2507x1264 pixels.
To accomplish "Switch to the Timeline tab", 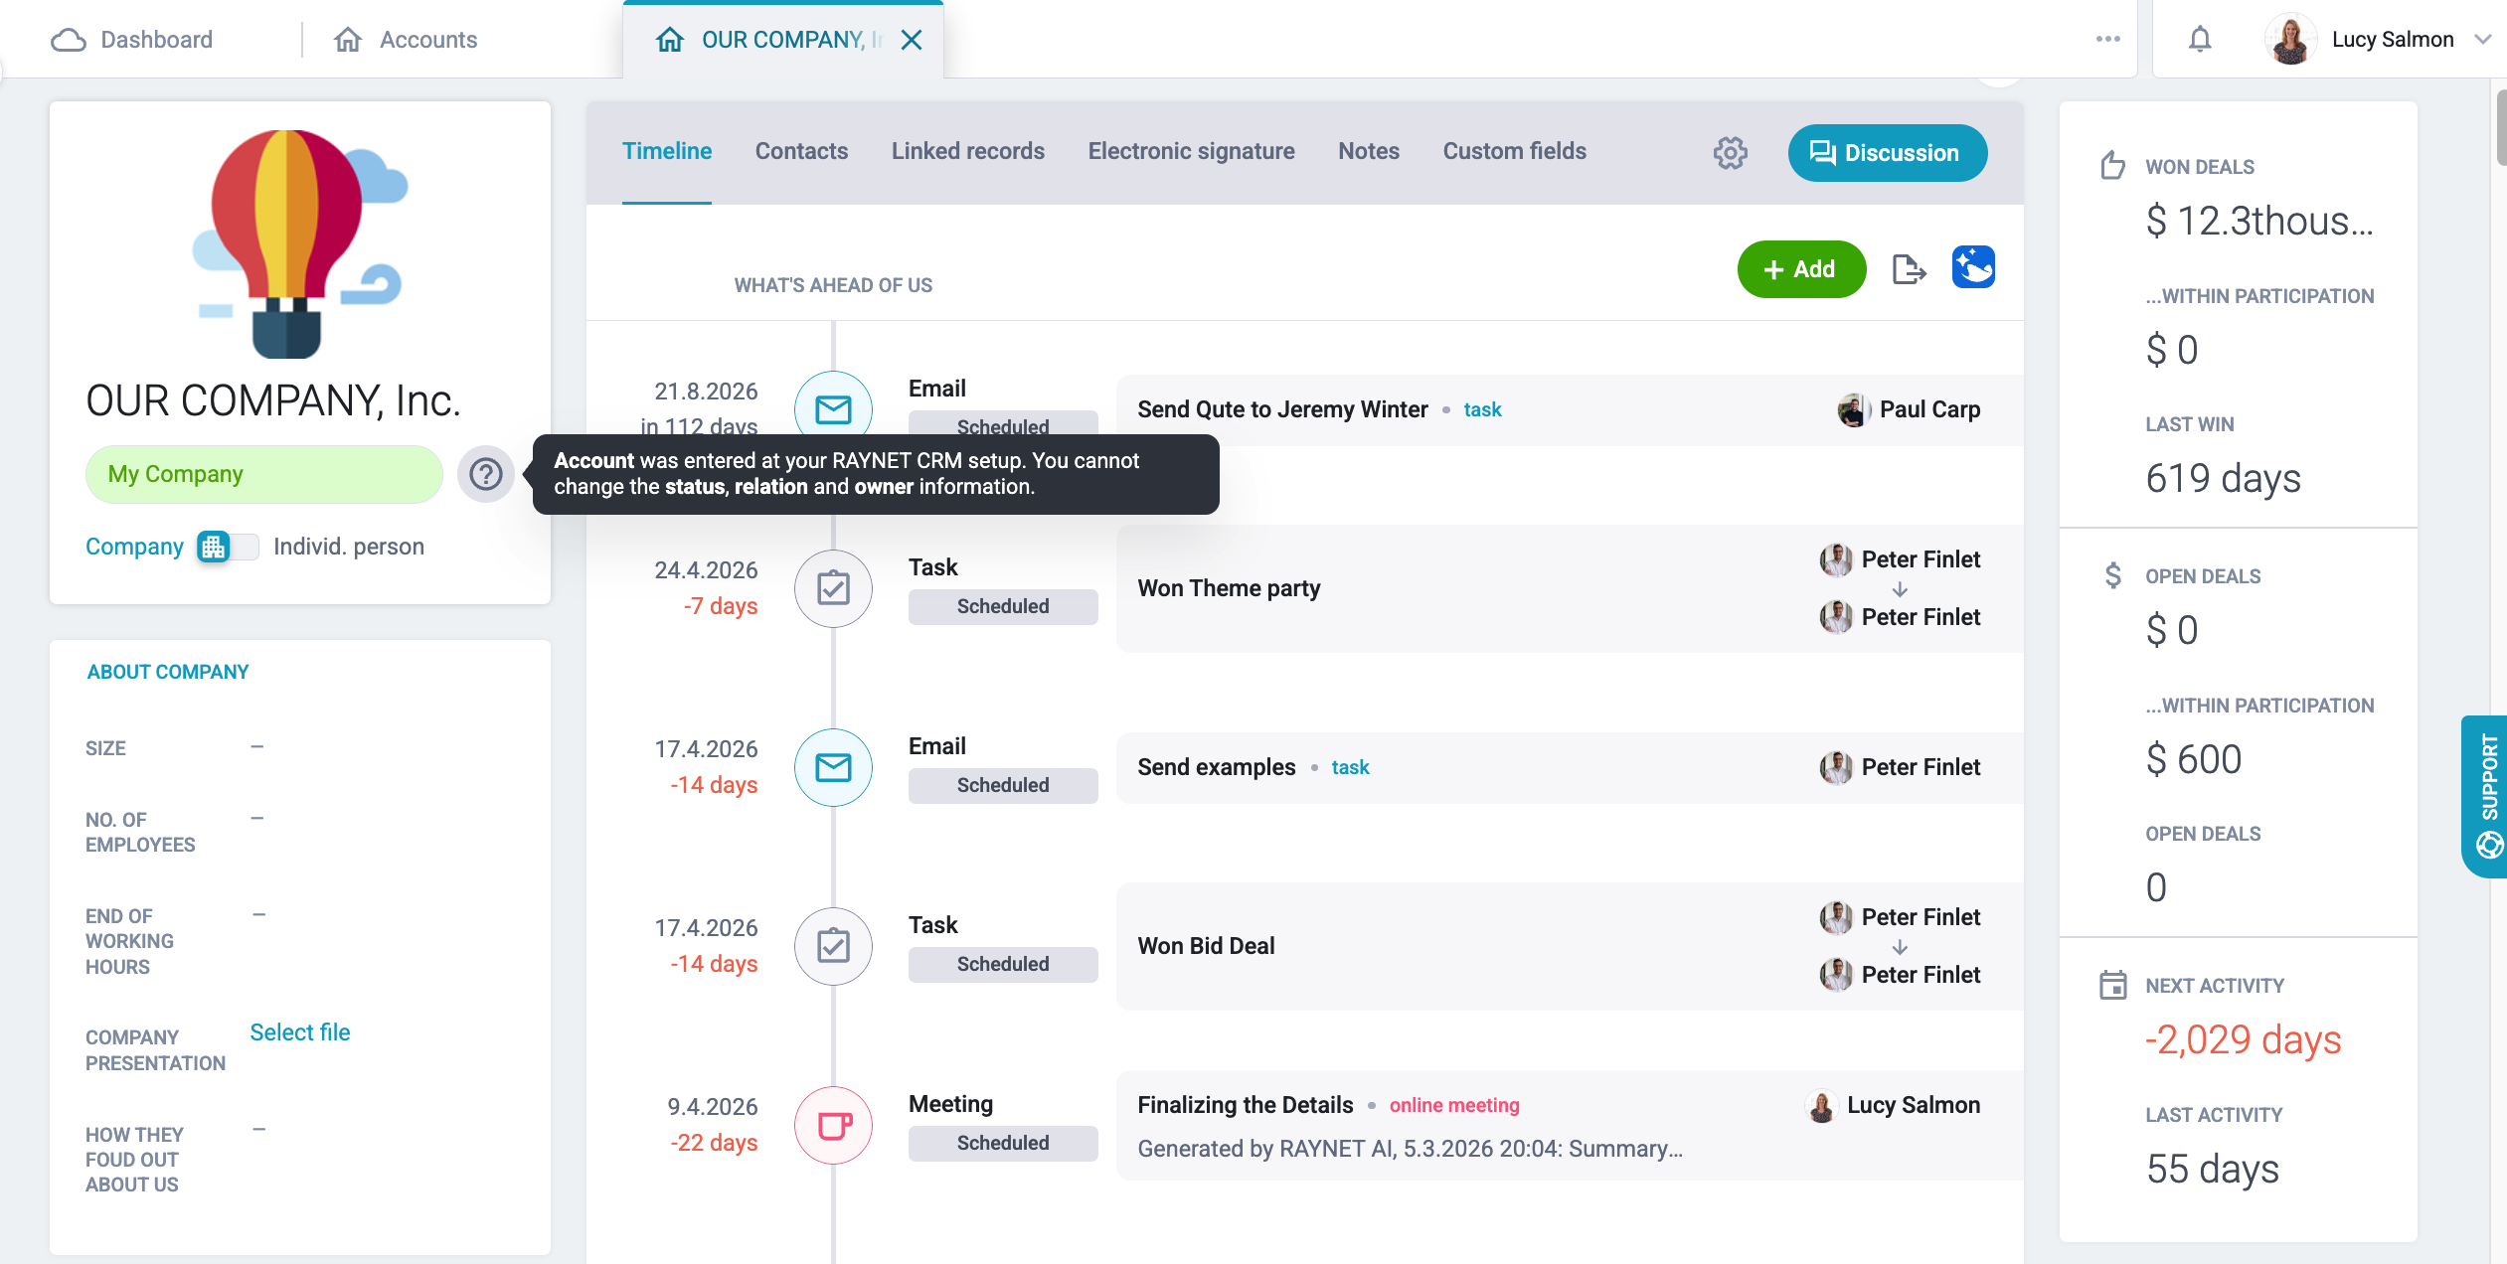I will (x=667, y=151).
